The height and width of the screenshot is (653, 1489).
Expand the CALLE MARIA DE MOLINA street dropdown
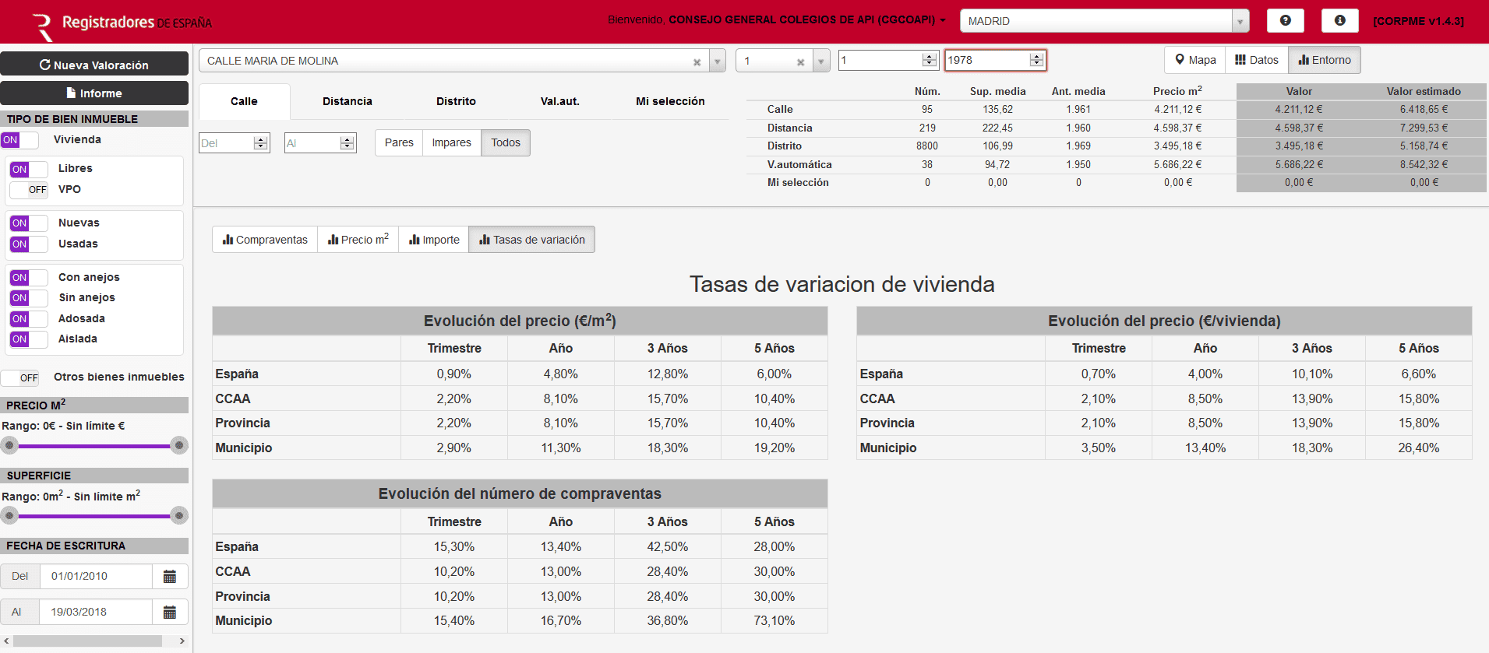[x=718, y=61]
